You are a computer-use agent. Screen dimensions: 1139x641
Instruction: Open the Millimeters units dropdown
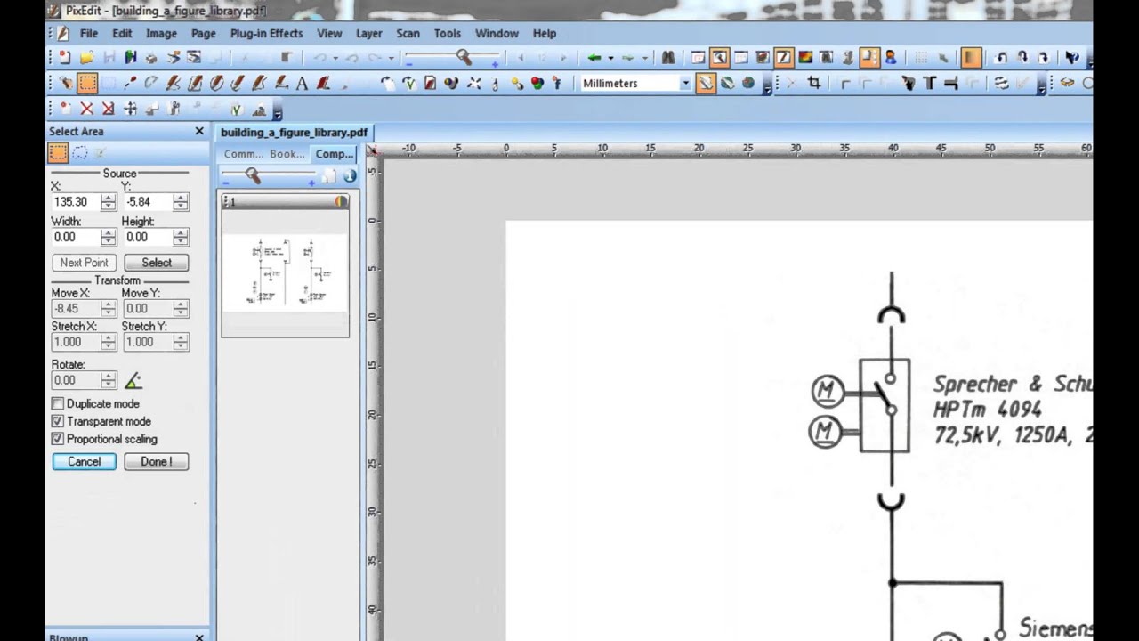click(685, 84)
